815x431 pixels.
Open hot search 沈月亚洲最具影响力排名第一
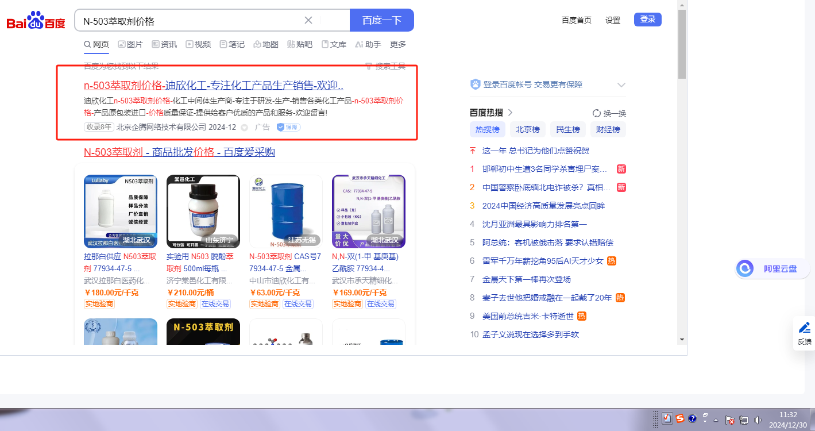pyautogui.click(x=535, y=224)
